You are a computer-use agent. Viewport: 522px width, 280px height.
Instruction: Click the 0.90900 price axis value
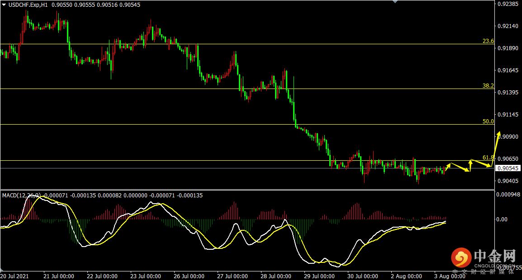tap(508, 137)
